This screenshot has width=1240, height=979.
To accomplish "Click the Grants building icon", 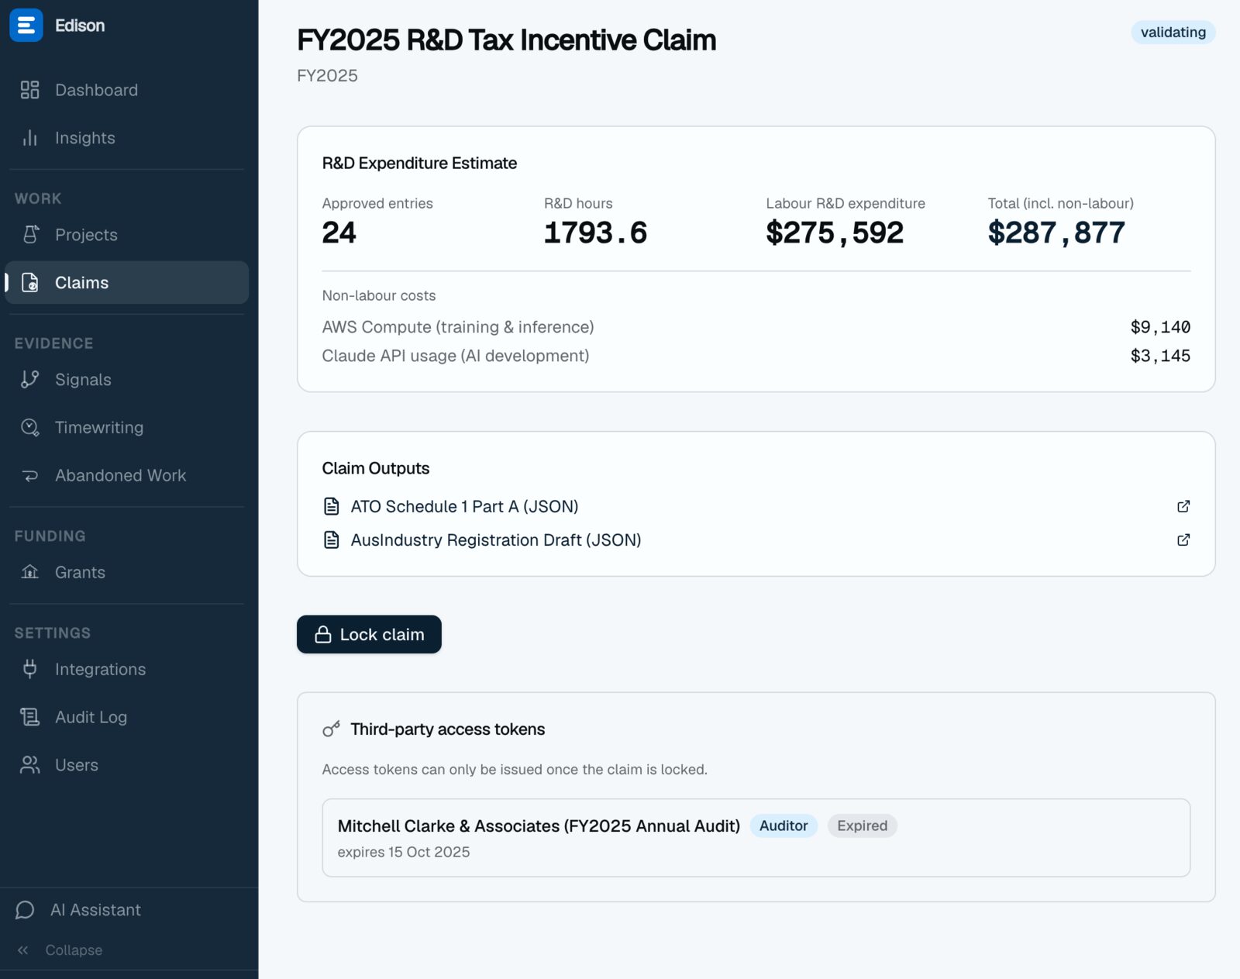I will [x=29, y=572].
